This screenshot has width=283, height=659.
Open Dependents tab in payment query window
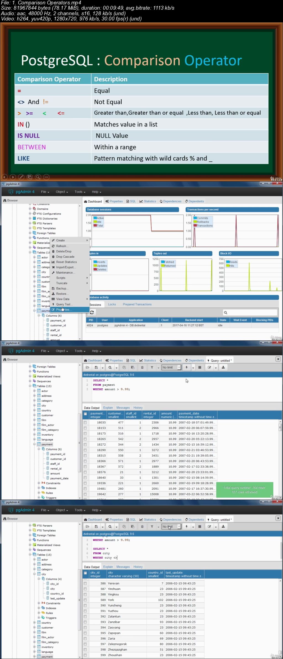pos(194,360)
